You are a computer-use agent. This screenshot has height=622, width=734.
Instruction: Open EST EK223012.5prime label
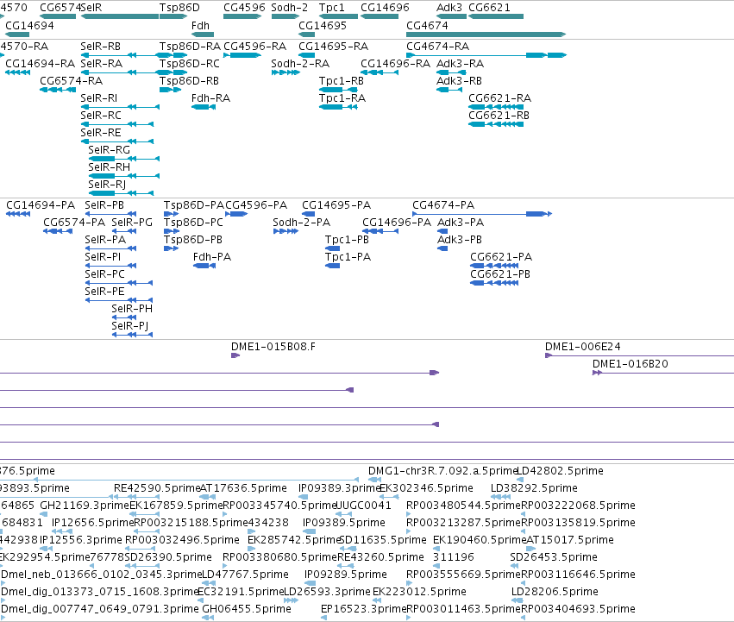click(419, 592)
